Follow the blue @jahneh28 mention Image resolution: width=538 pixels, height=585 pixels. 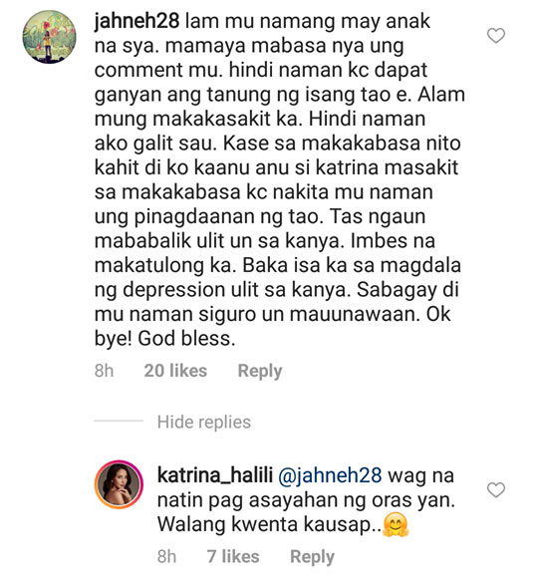(x=330, y=475)
